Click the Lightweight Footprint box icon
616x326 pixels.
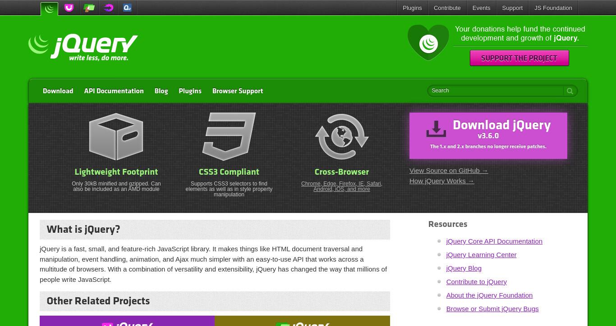click(x=116, y=137)
